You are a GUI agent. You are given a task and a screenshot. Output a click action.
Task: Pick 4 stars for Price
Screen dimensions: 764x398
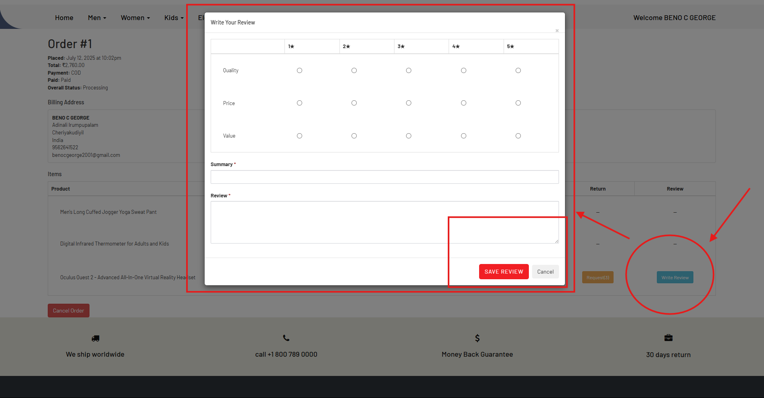pos(463,103)
